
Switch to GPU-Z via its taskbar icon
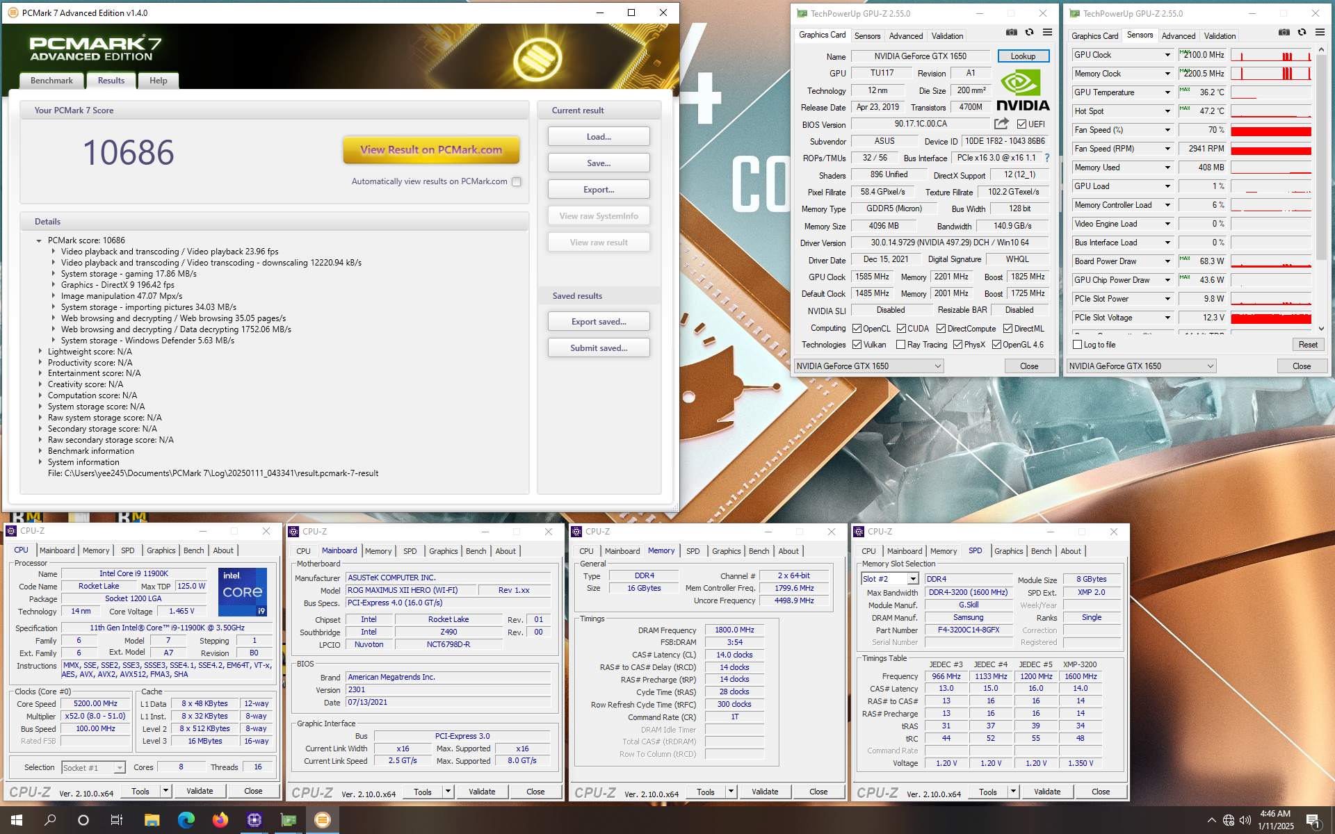point(288,820)
